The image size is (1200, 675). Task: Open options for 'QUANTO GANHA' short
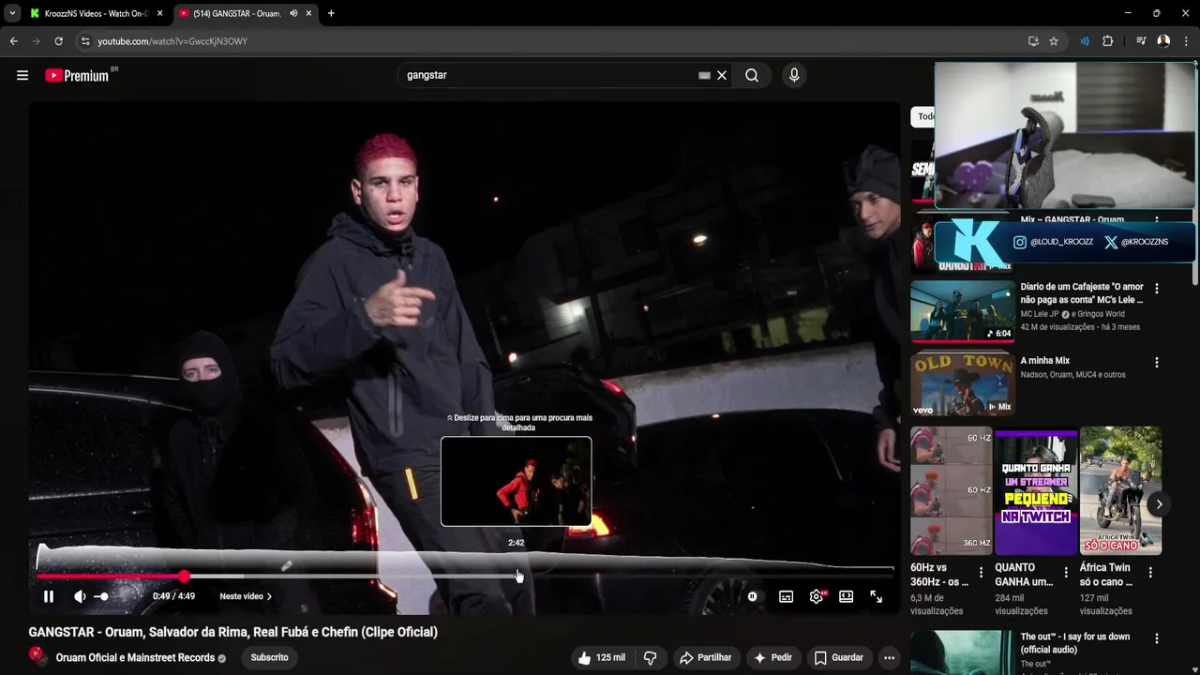point(1066,572)
